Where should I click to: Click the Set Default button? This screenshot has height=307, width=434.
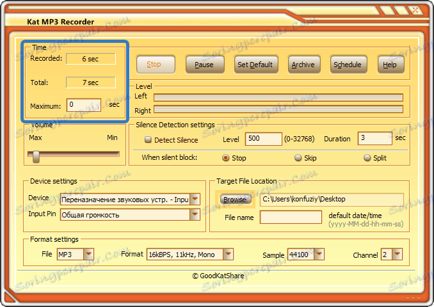click(x=256, y=65)
